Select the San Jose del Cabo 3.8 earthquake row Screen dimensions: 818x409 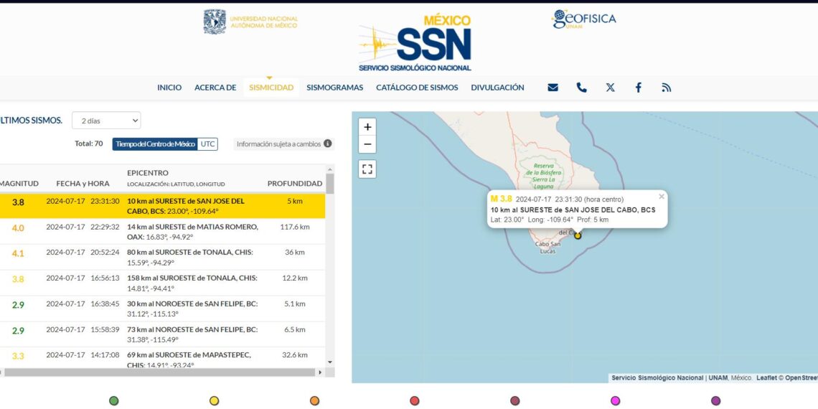click(161, 206)
